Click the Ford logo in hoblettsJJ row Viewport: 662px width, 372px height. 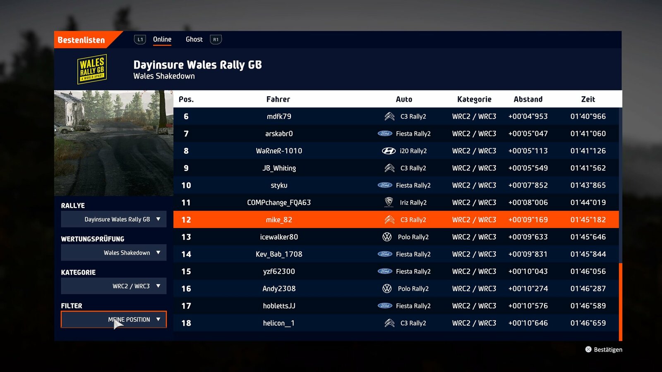click(x=385, y=306)
